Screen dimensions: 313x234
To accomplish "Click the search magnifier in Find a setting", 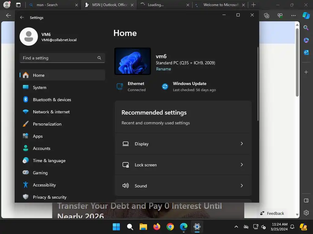I will coord(99,58).
